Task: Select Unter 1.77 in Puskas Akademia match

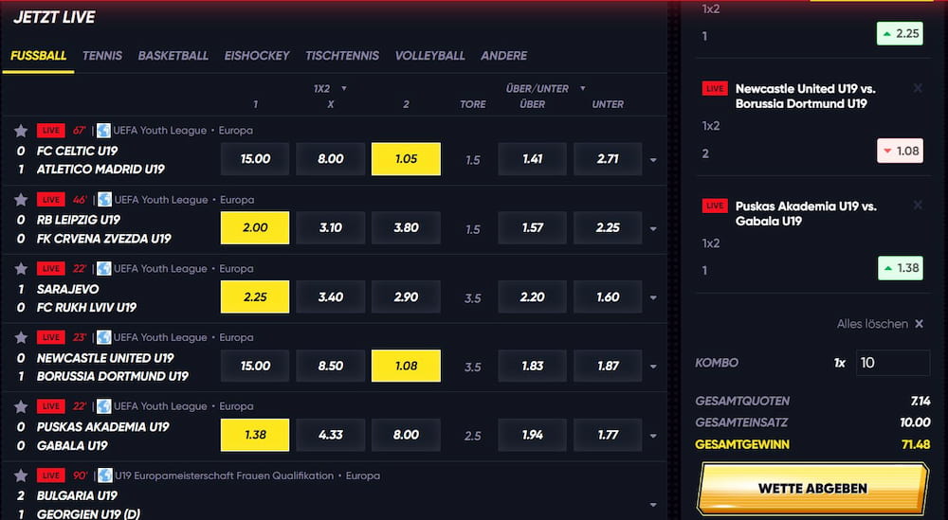Action: click(608, 435)
